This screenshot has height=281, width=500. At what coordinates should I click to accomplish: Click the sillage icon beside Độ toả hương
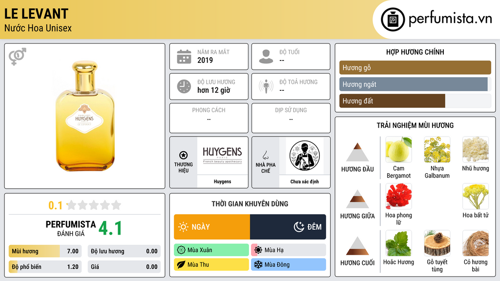266,86
